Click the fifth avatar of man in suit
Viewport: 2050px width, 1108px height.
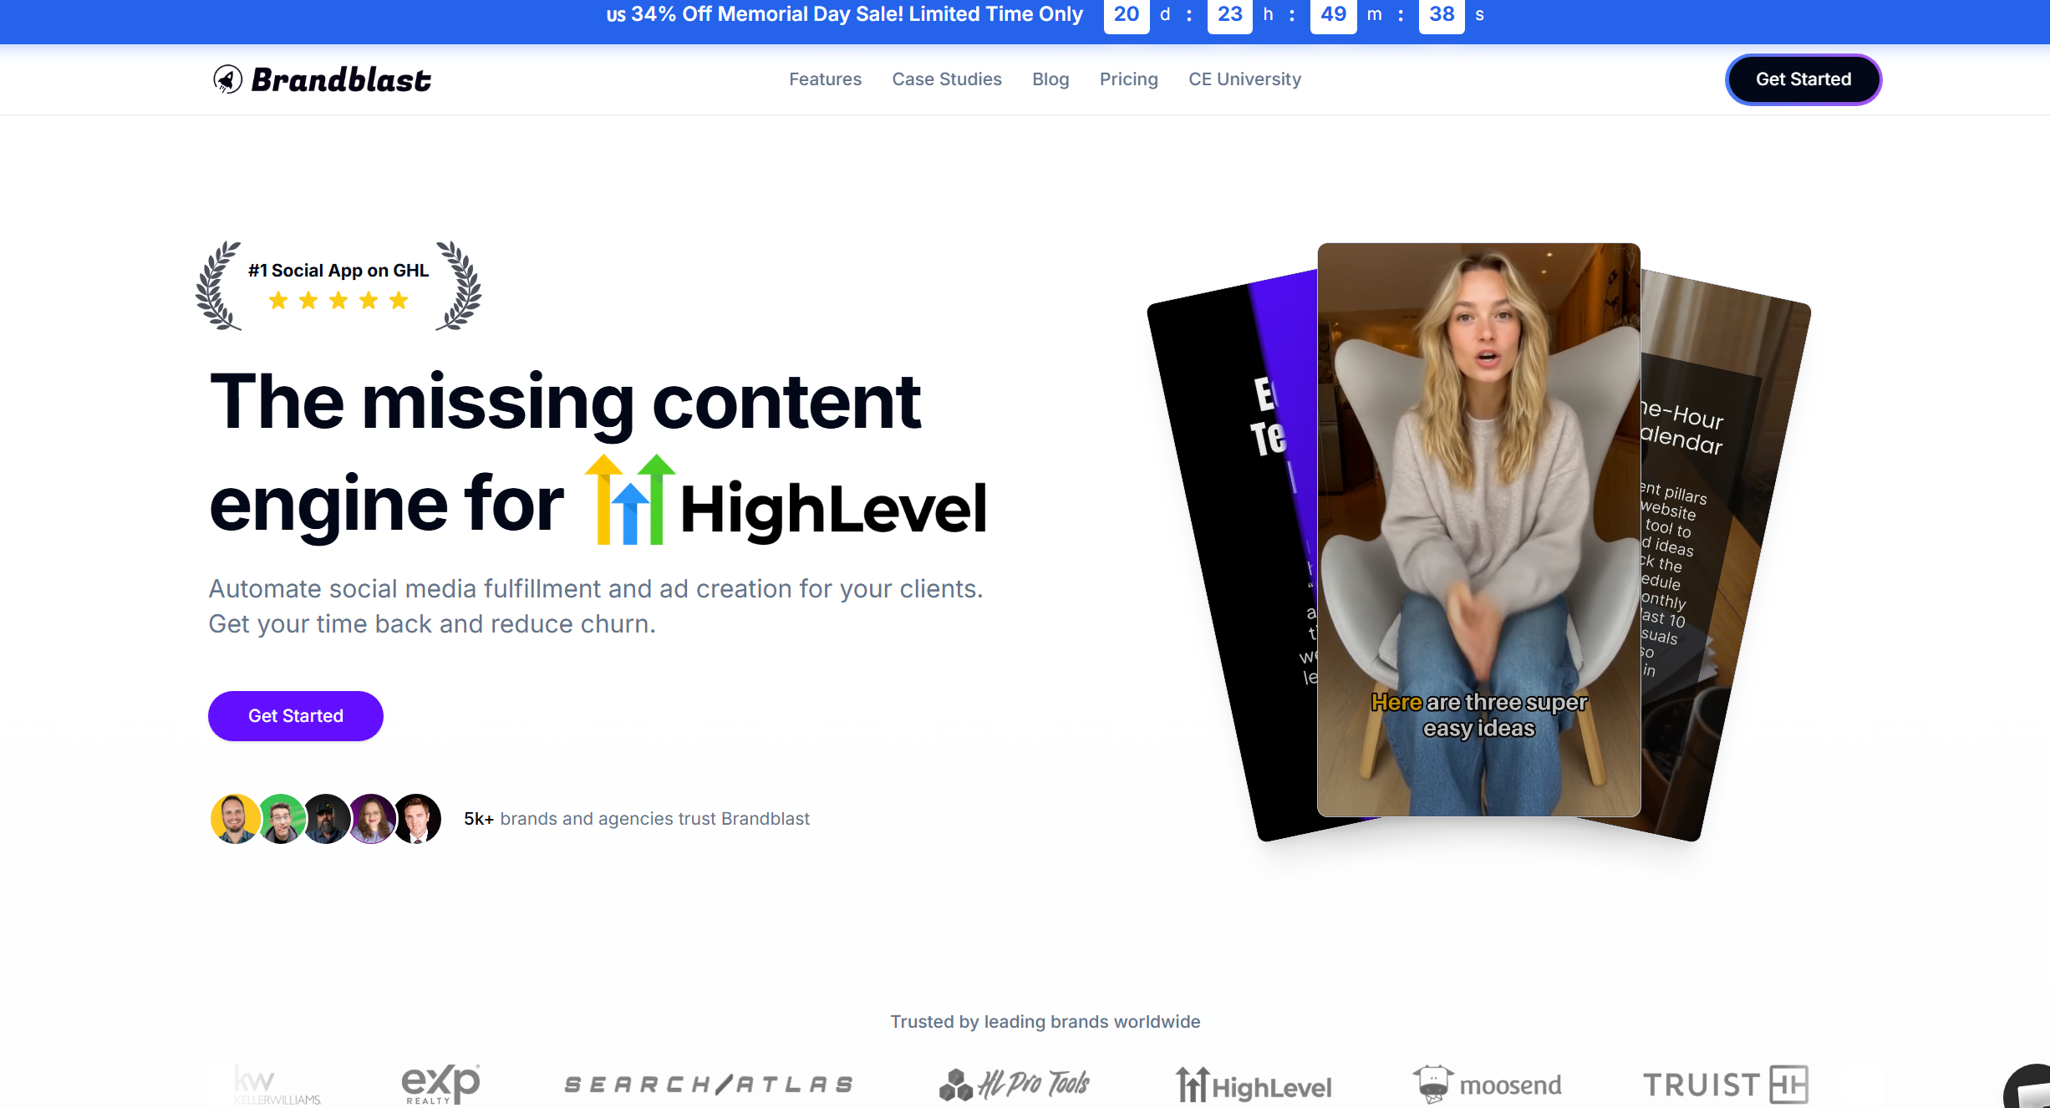pyautogui.click(x=417, y=818)
